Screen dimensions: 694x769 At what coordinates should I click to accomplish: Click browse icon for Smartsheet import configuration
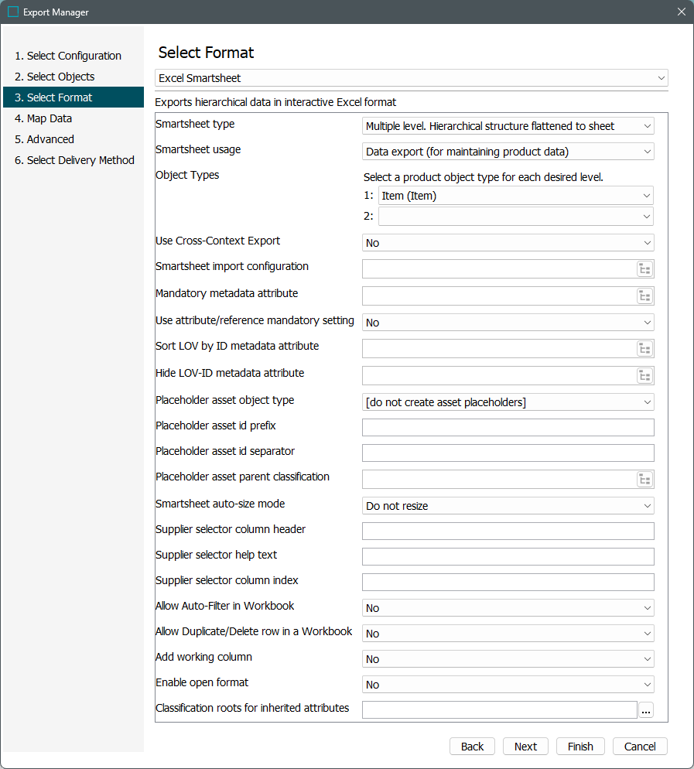644,269
